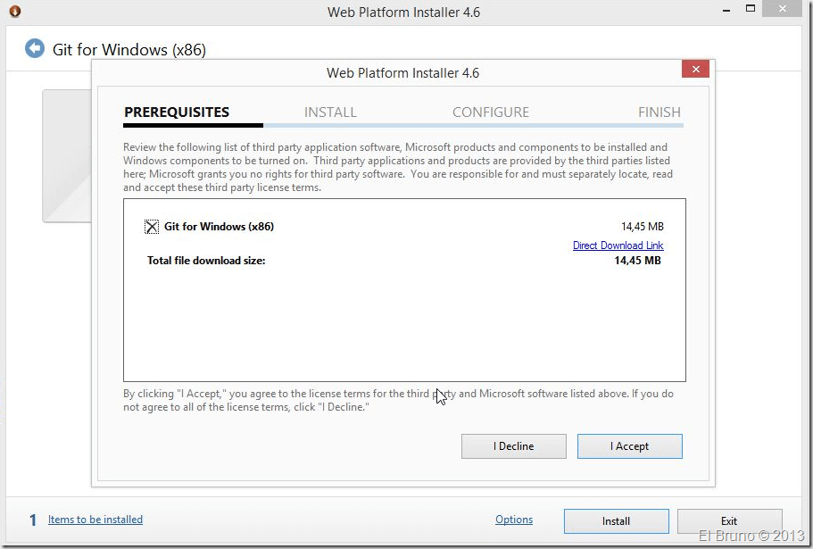Switch to the INSTALL step tab

coord(330,112)
